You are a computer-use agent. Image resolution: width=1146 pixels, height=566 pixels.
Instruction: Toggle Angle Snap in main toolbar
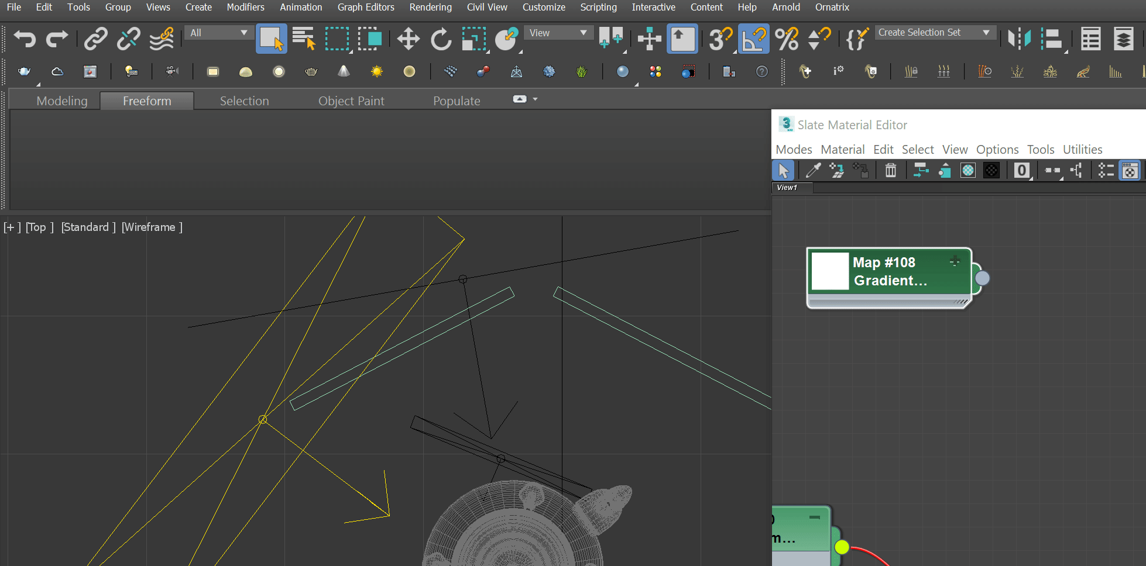tap(753, 39)
